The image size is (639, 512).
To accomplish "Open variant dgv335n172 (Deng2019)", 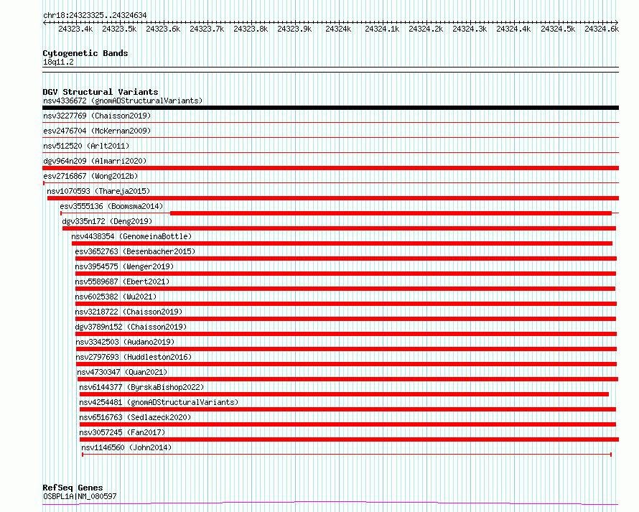I will click(107, 221).
